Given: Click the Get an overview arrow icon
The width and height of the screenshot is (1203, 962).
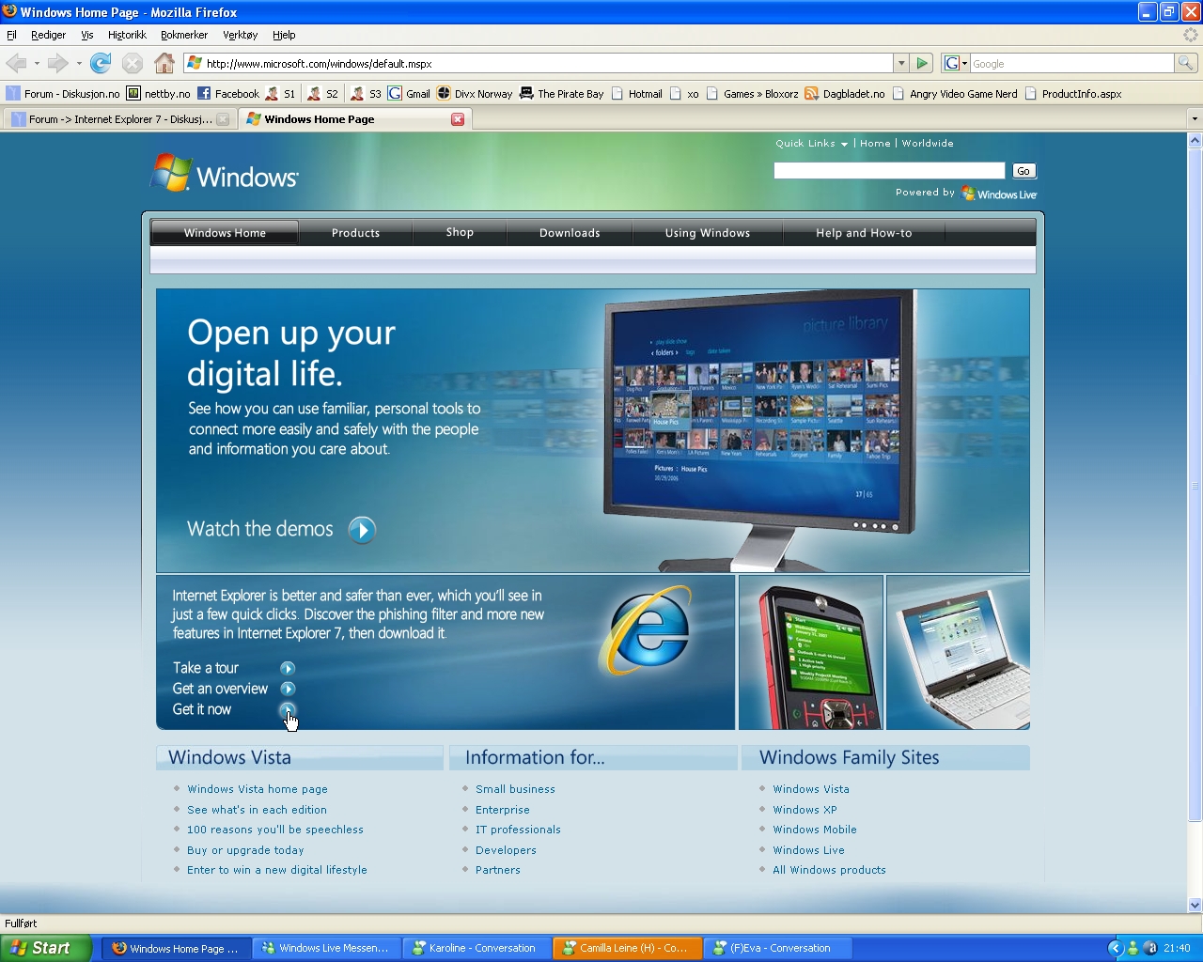Looking at the screenshot, I should click(288, 689).
